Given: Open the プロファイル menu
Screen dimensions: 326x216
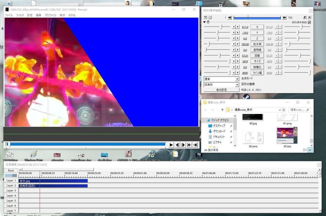Looking at the screenshot, I should 51,15.
